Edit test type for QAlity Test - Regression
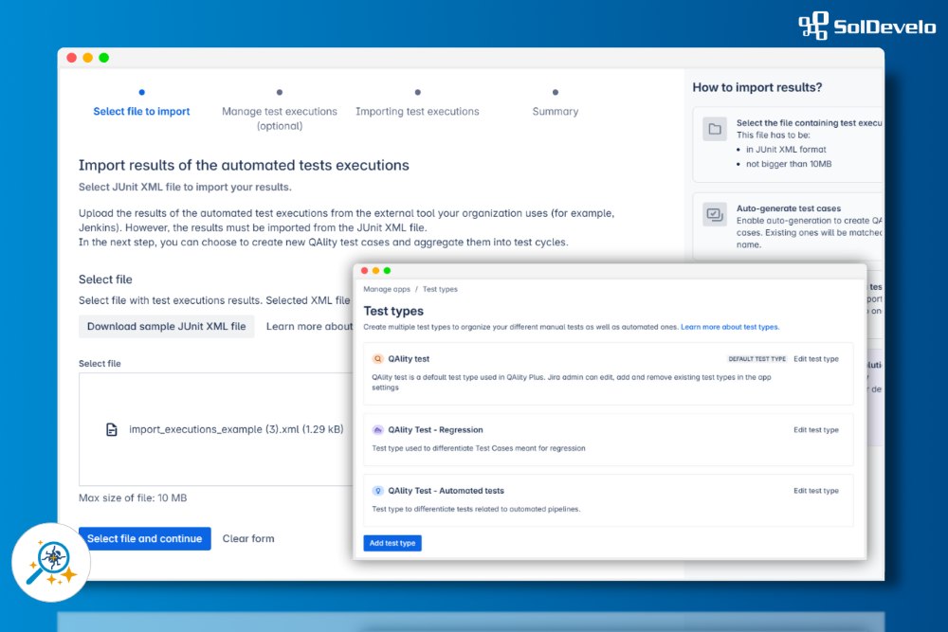Screen dimensions: 948x632 [x=815, y=430]
